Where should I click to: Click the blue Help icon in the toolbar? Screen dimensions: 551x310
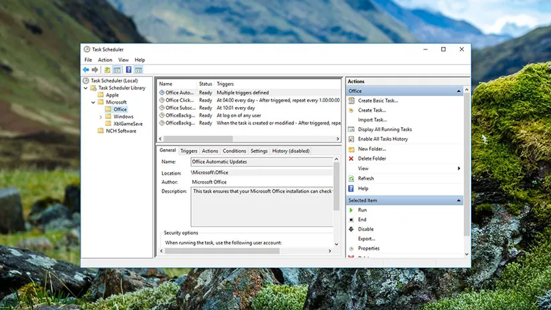click(x=129, y=70)
